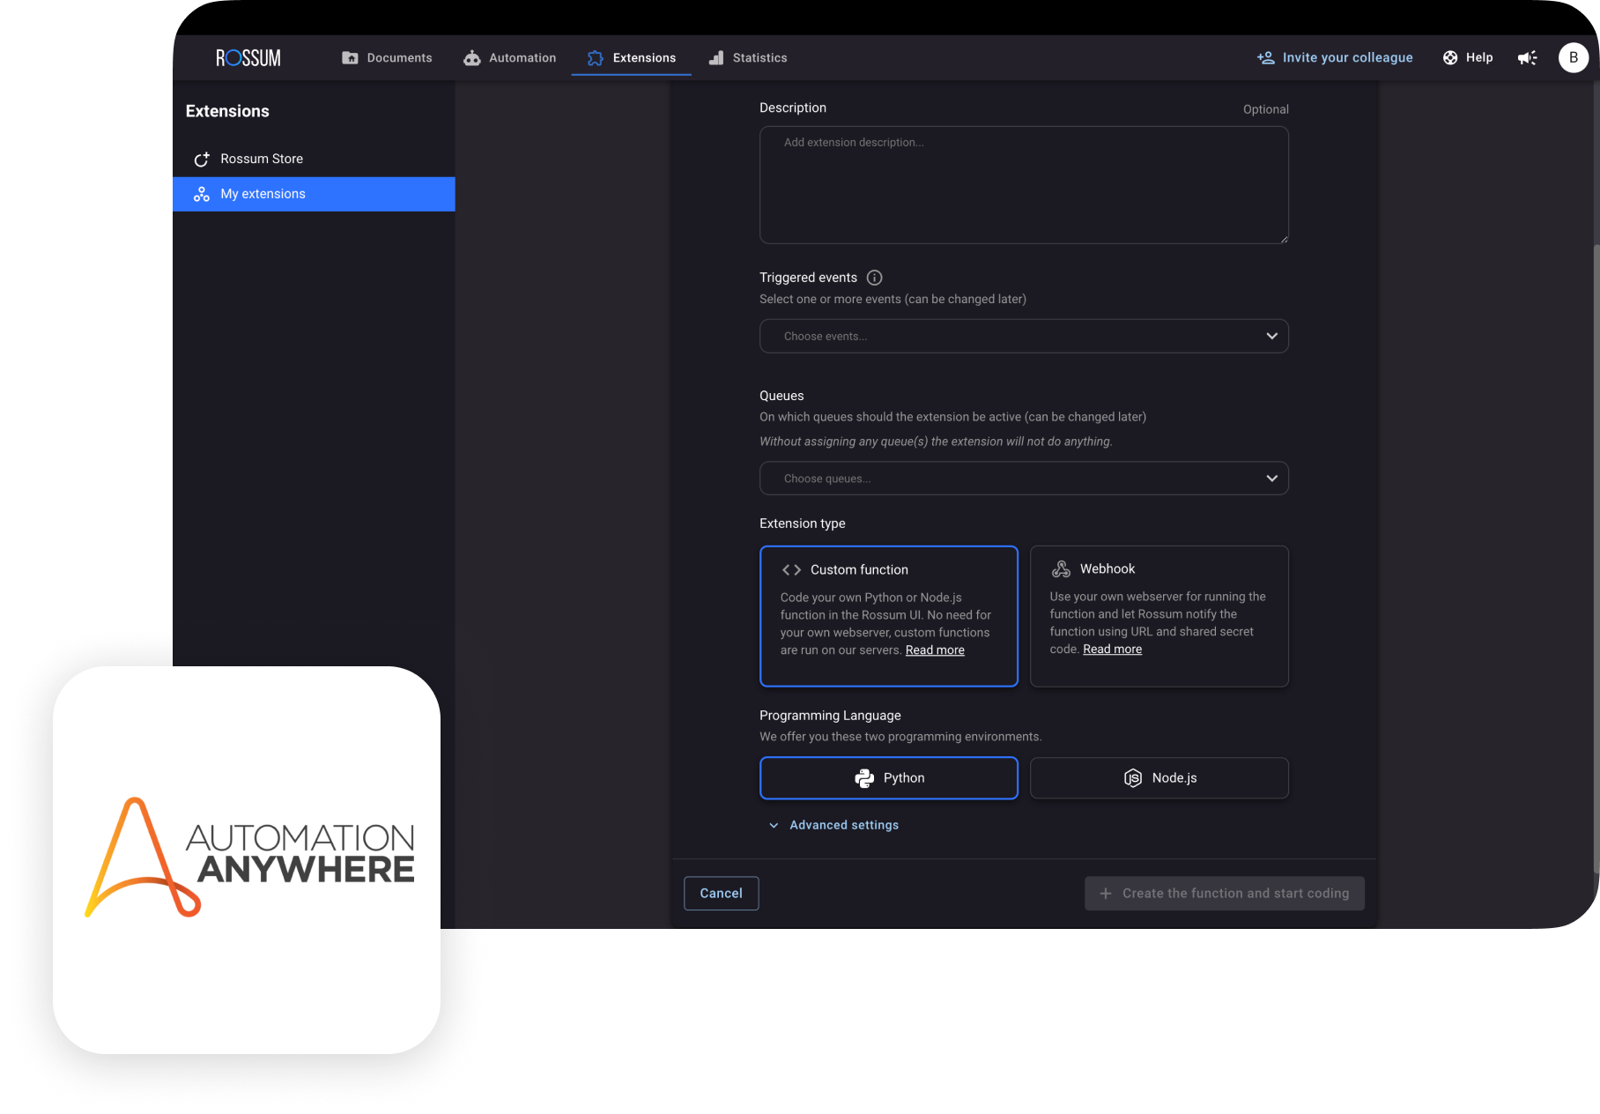Image resolution: width=1600 pixels, height=1114 pixels.
Task: Select the Extensions tab
Action: 632,58
